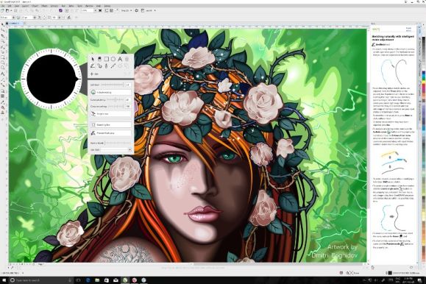This screenshot has width=426, height=284.
Task: Select the Crop tool in left toolbox
Action: point(2,36)
